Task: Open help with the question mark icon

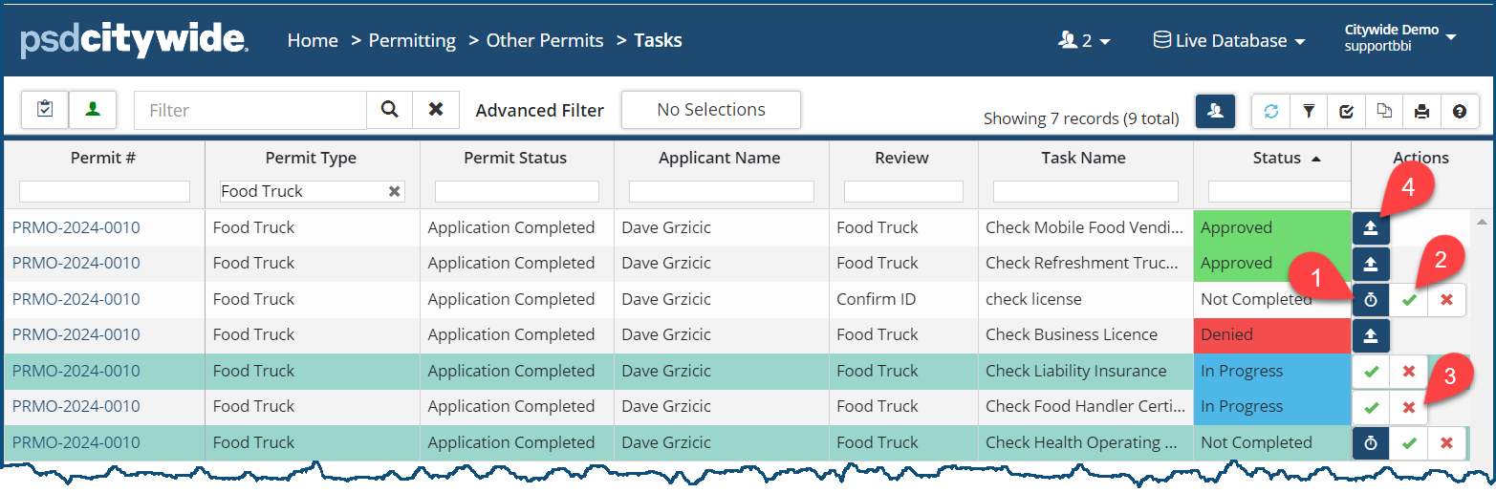Action: [1459, 111]
